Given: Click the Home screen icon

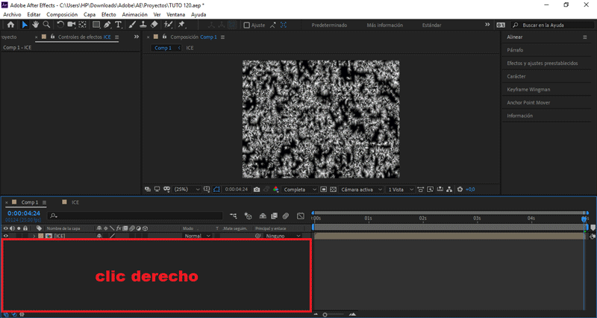Looking at the screenshot, I should [10, 25].
